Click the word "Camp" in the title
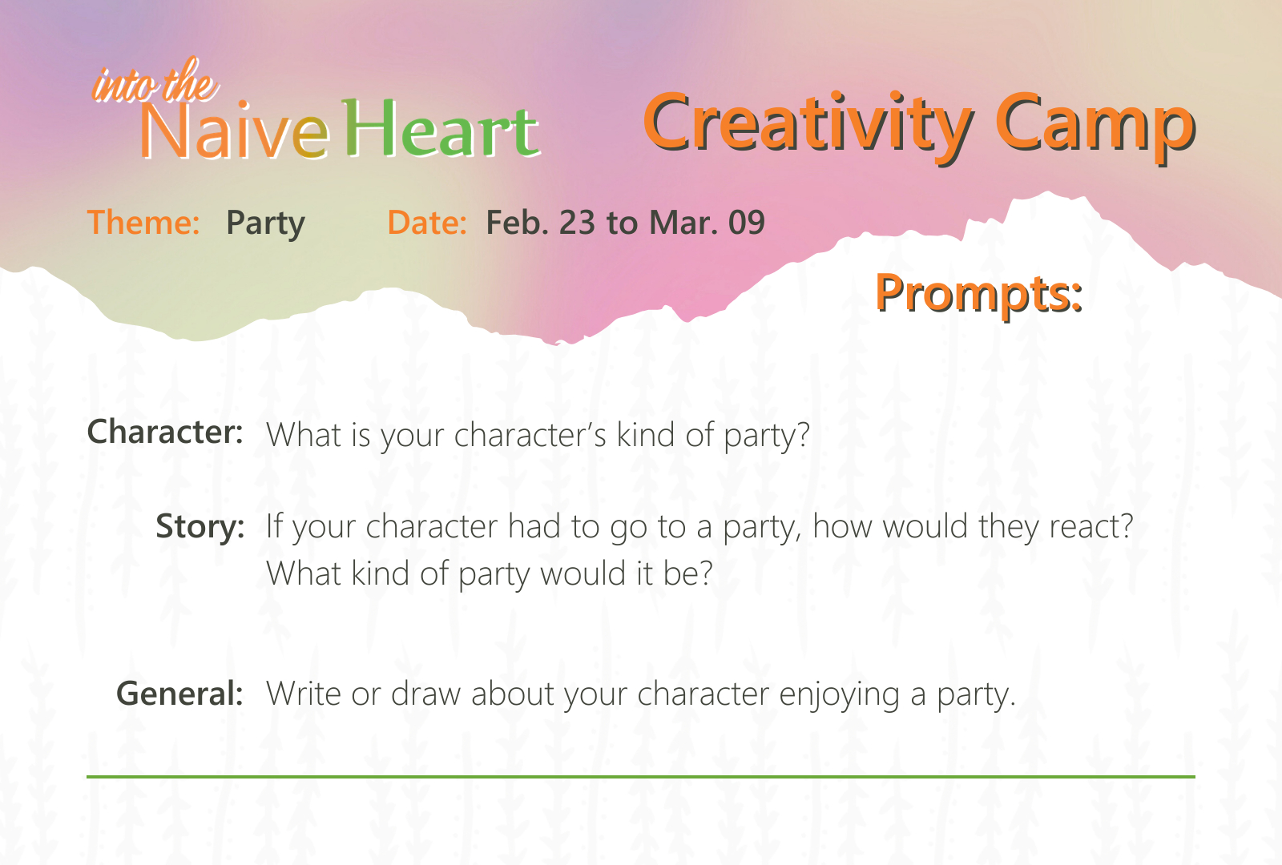The image size is (1282, 865). point(1095,125)
